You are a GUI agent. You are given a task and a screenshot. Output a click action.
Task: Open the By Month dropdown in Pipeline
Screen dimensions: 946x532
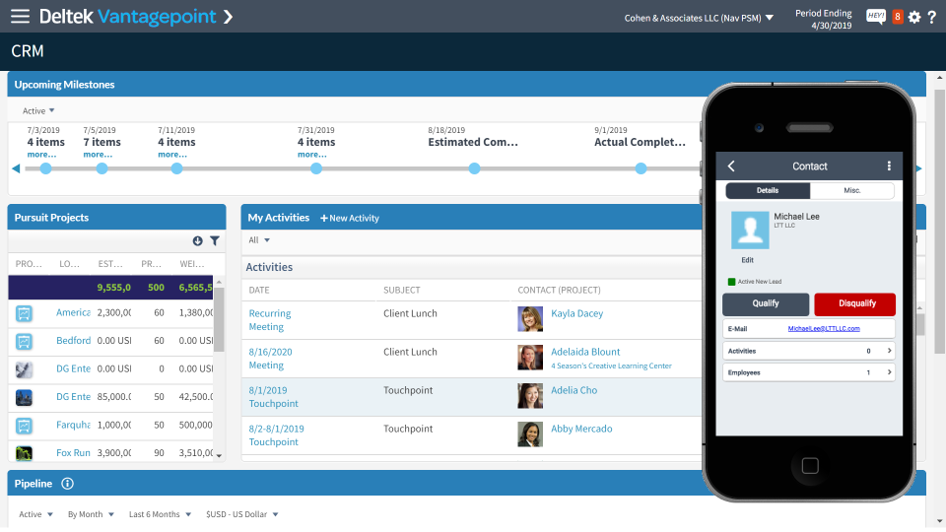91,514
